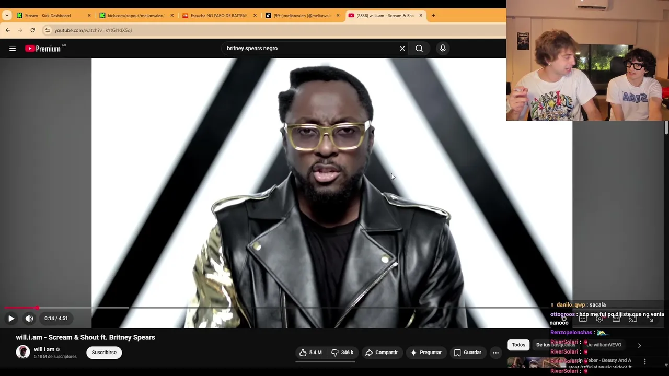The image size is (669, 376).
Task: Open a new browser tab with plus
Action: coord(433,16)
